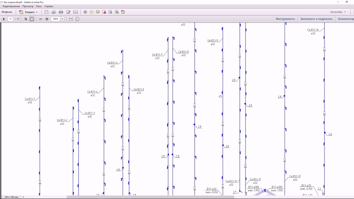Open the Комментарии pane
The height and width of the screenshot is (199, 354).
coord(346,19)
